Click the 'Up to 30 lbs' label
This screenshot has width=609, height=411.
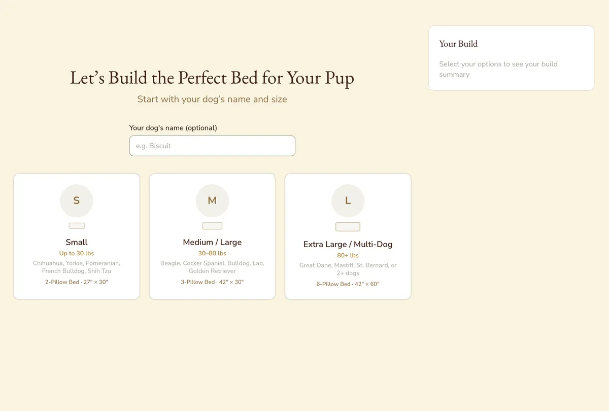tap(76, 253)
